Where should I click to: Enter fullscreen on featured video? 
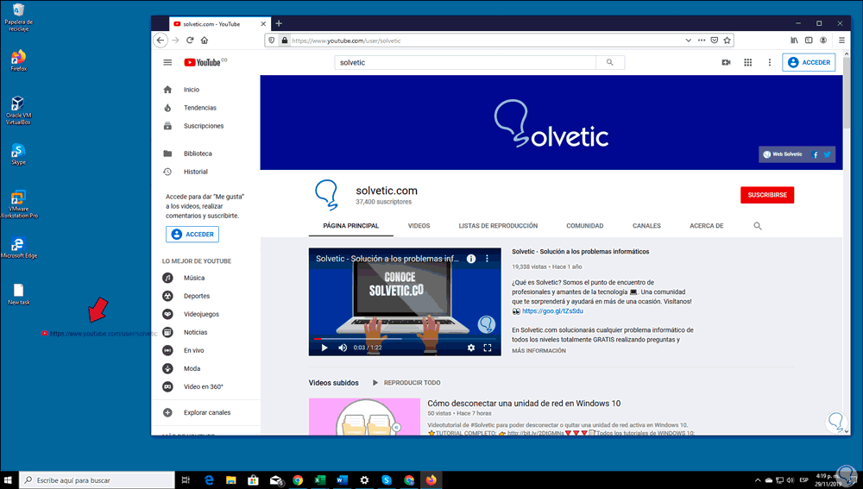coord(488,348)
